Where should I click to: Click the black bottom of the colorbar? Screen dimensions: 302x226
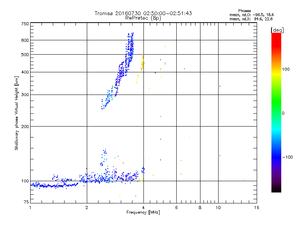(x=276, y=189)
